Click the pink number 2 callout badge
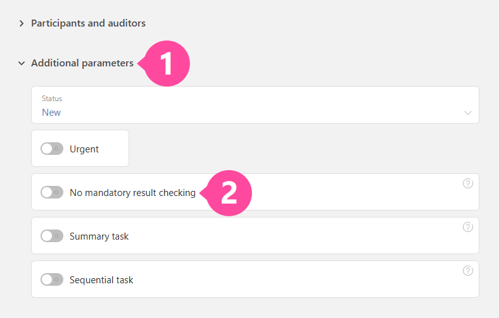499x318 pixels. coord(229,192)
